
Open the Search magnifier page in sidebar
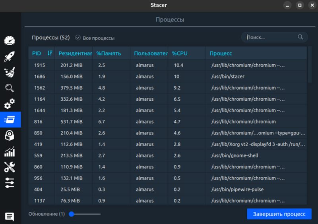tap(10, 88)
